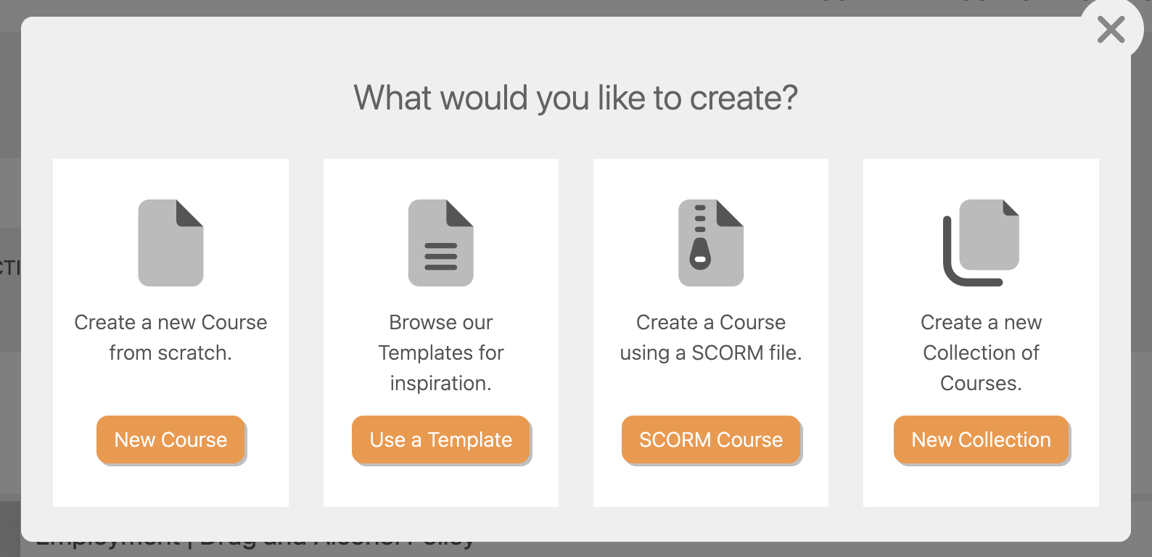The image size is (1152, 557).
Task: Click the stacked pages collection icon
Action: click(x=981, y=243)
